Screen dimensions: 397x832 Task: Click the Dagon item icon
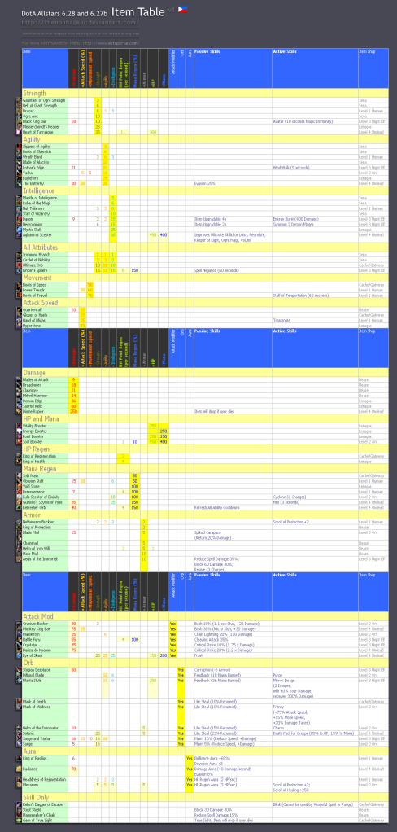19,219
